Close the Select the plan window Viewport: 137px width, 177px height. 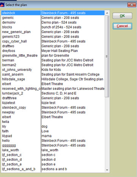click(x=132, y=5)
